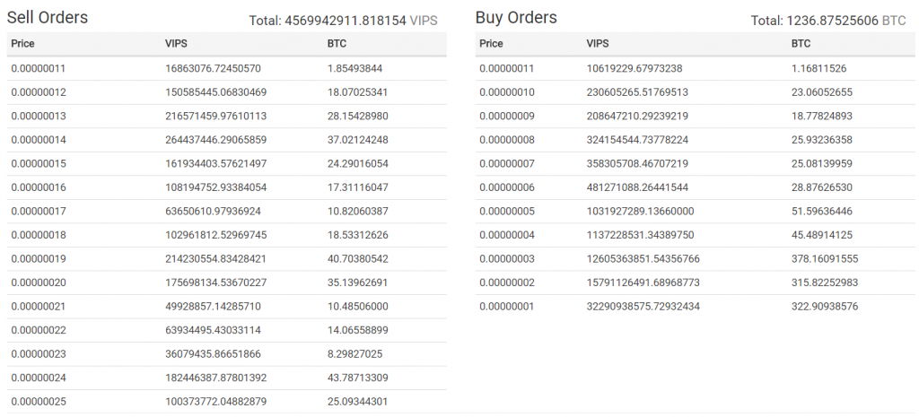Click the Buy Orders BTC column header
The height and width of the screenshot is (417, 919).
tap(800, 43)
